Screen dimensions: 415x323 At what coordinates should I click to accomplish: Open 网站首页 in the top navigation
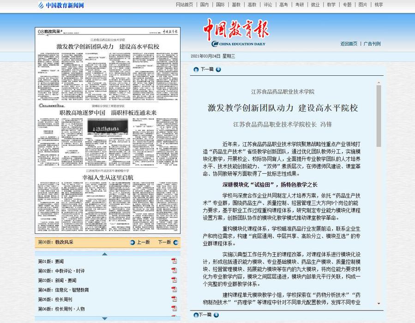coord(185,5)
